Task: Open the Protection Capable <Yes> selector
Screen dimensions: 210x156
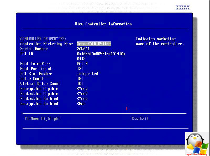Action: tap(82, 94)
